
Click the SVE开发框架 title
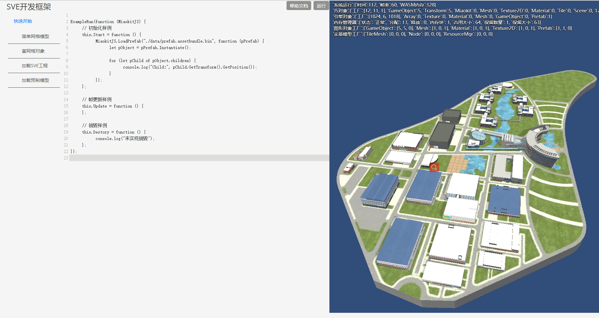29,7
